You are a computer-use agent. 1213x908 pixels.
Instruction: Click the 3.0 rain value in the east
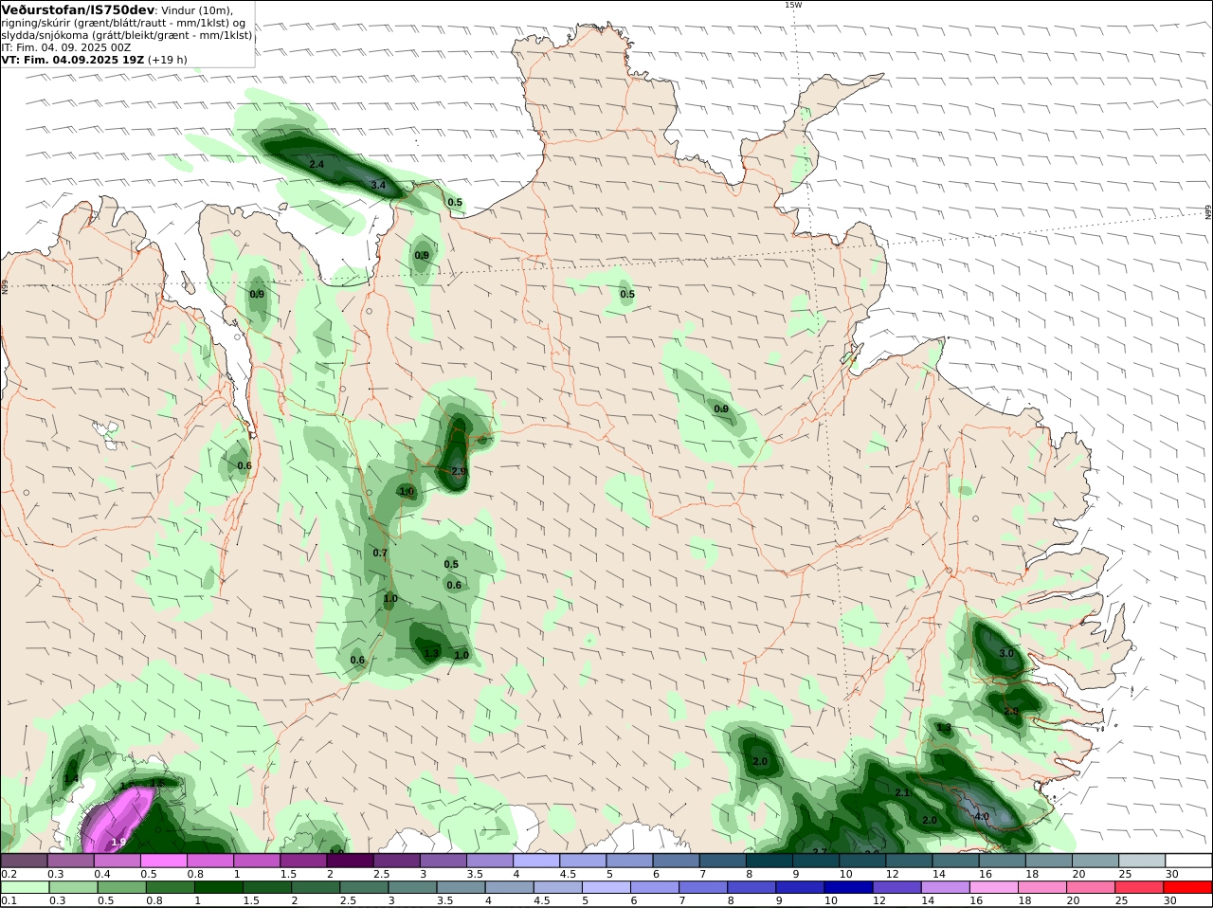pos(1006,653)
